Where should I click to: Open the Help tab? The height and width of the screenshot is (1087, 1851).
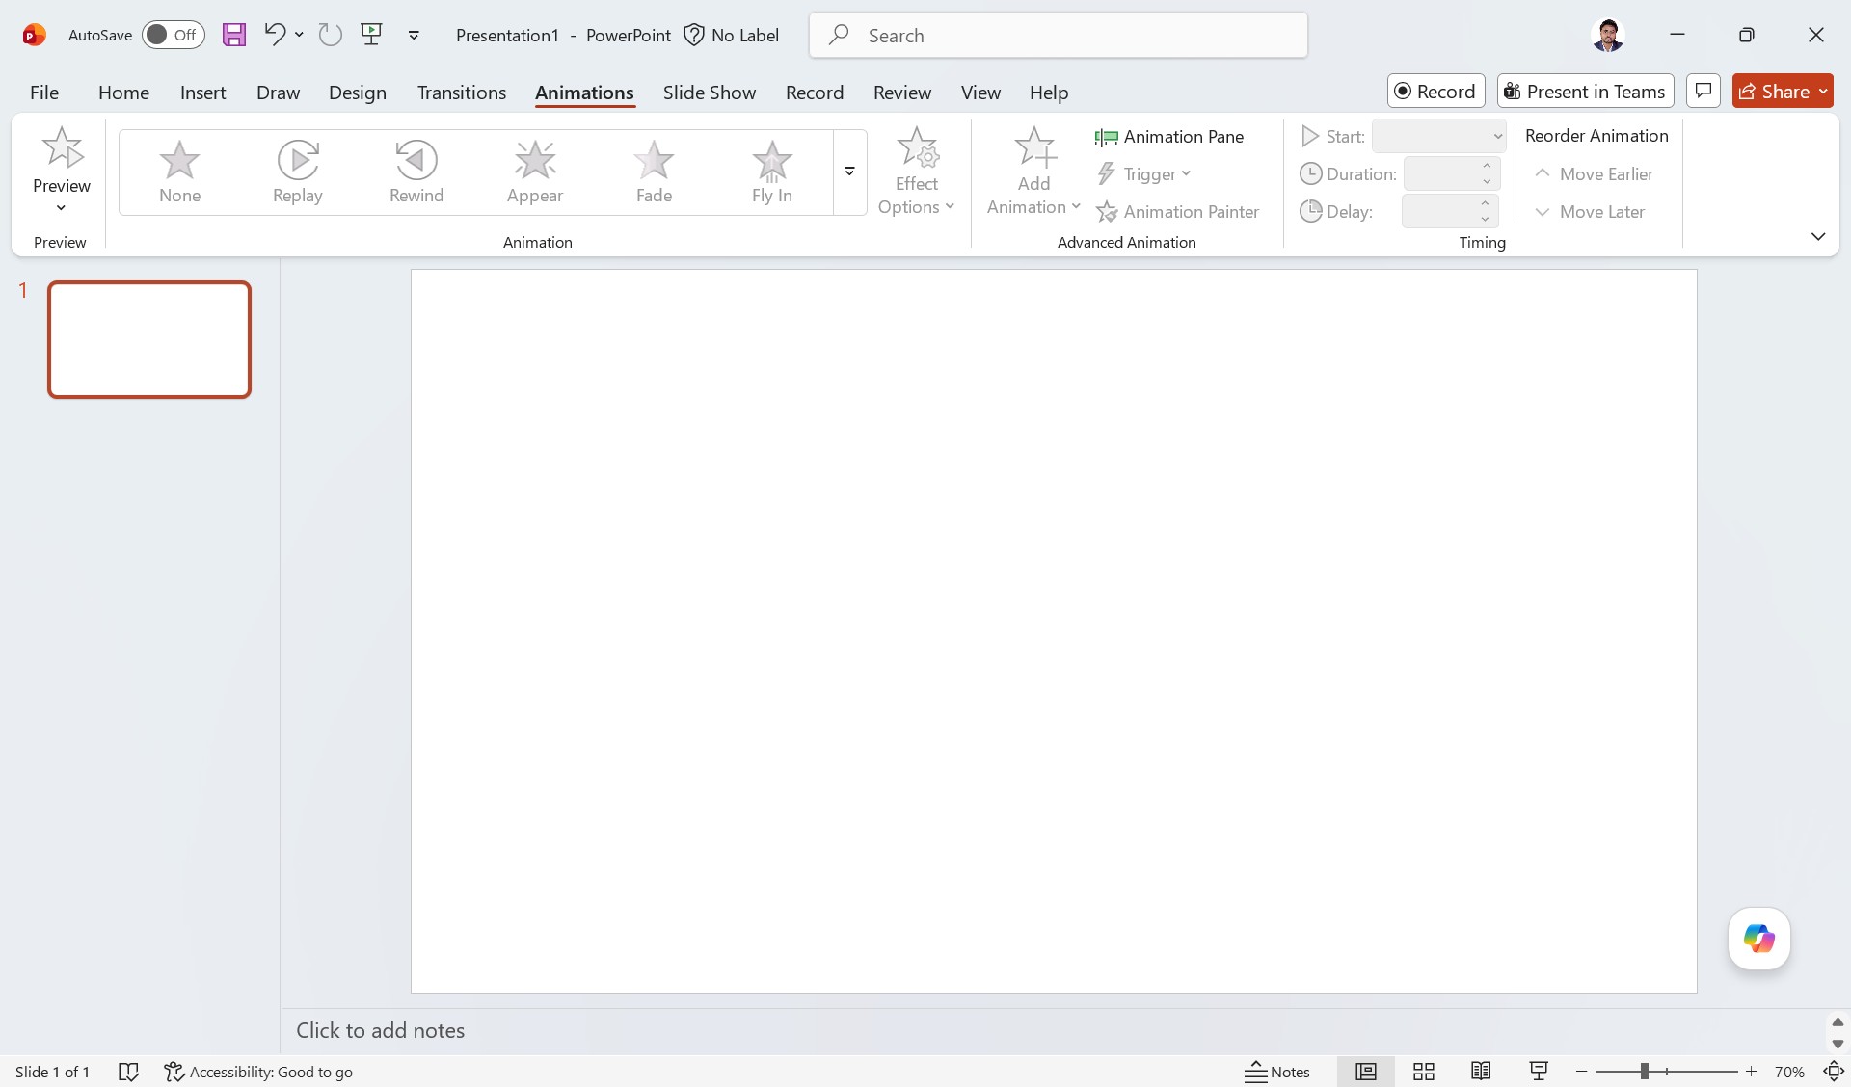click(1048, 93)
